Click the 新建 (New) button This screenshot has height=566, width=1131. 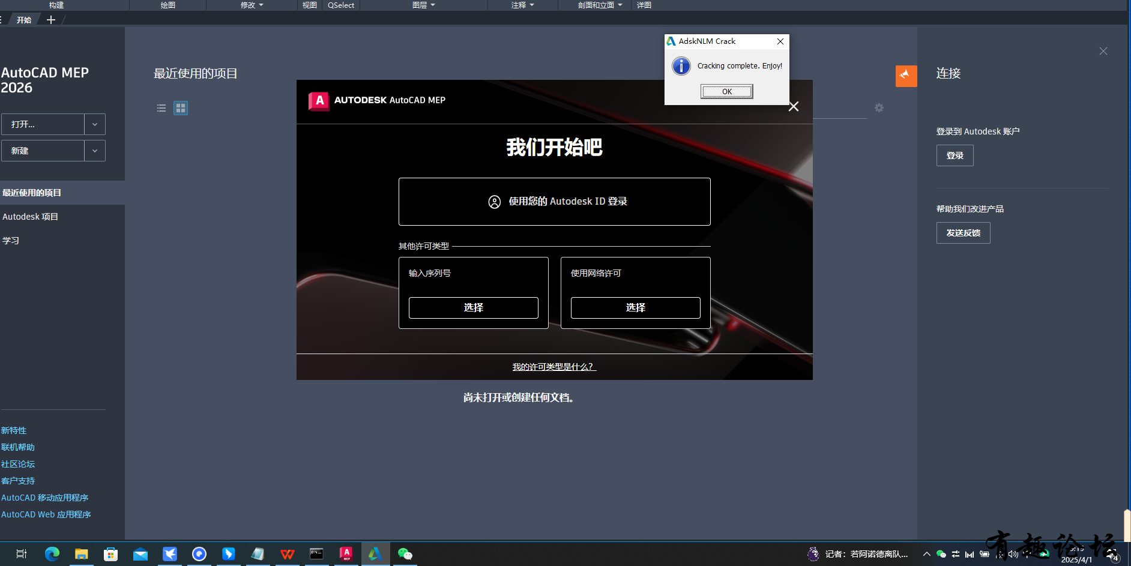point(43,151)
